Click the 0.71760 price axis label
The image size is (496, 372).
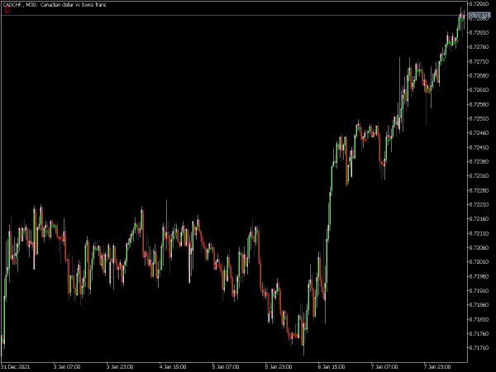coord(479,334)
